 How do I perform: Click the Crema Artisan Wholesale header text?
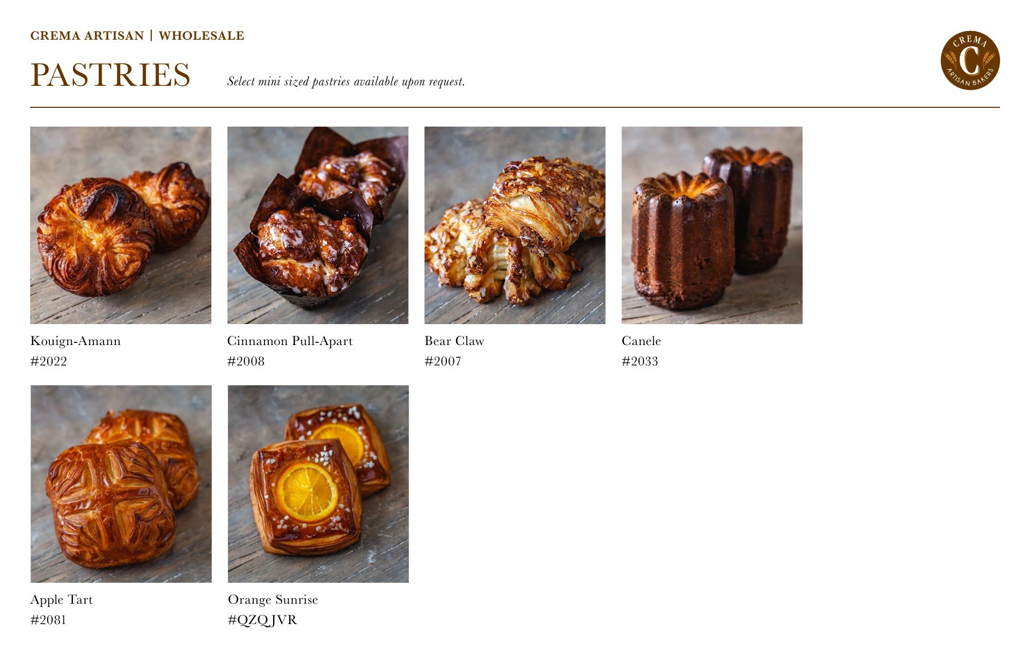coord(137,36)
